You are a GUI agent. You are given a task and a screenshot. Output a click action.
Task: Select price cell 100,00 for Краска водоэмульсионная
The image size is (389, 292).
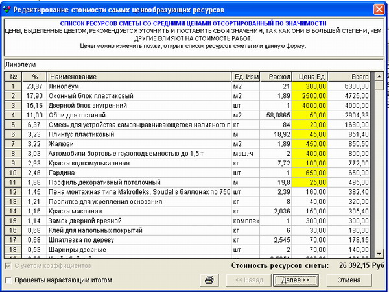pos(310,164)
